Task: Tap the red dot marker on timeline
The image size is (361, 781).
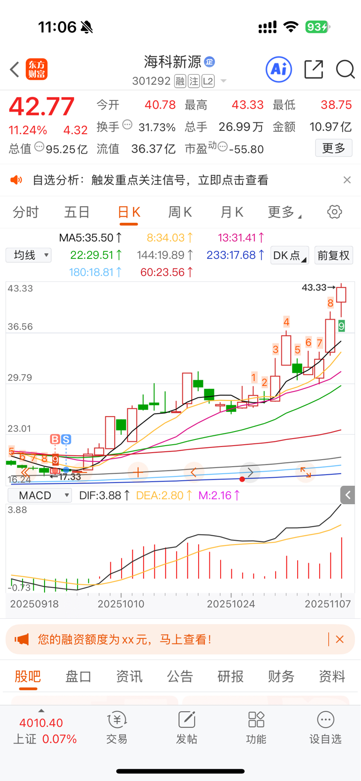Action: pos(242,479)
